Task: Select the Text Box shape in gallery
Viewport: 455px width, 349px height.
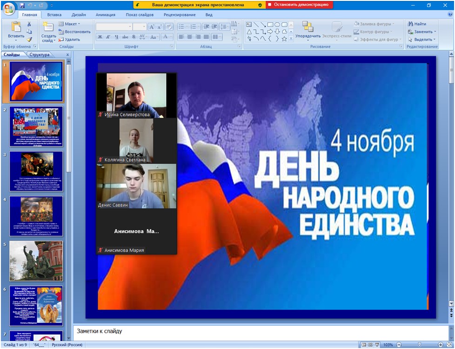Action: tap(249, 25)
